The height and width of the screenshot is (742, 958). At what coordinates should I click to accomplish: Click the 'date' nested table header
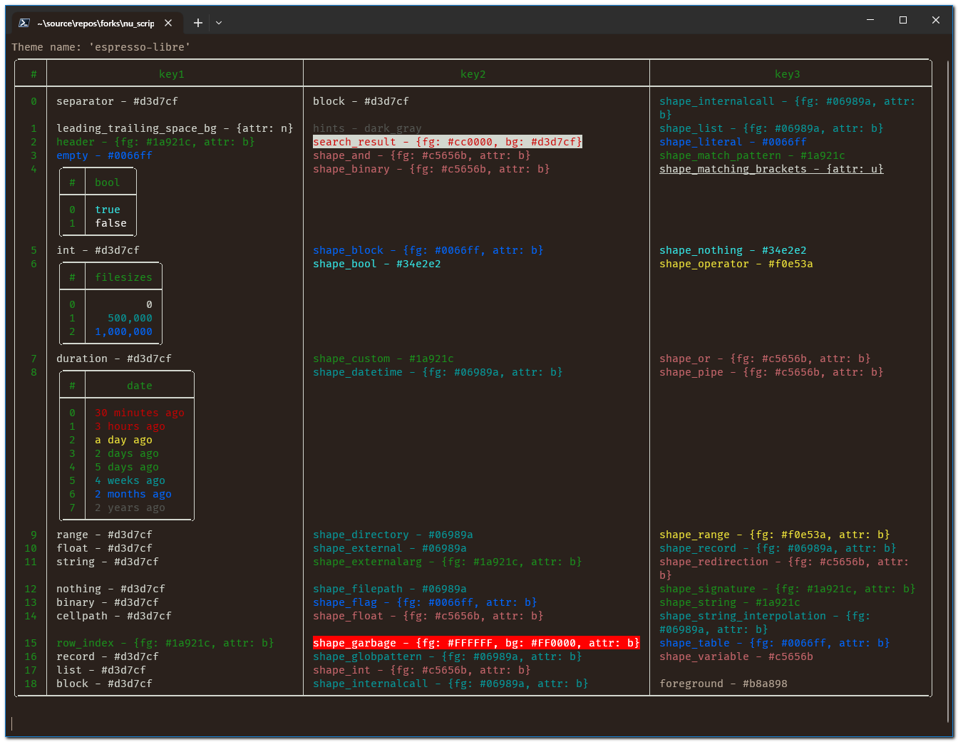[140, 386]
